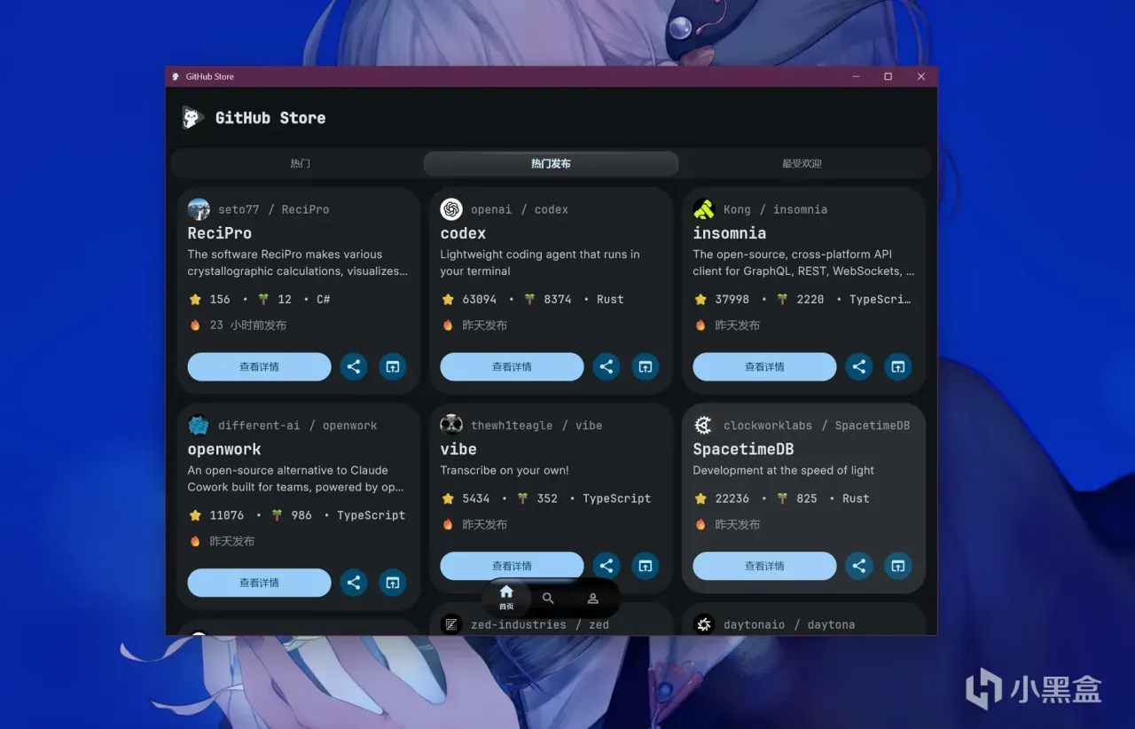Screen dimensions: 1135x729
Task: Go to the 首页 home icon in the bottom navigation
Action: (506, 597)
